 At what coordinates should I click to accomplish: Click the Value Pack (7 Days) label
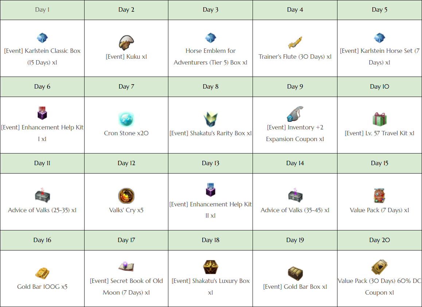point(379,210)
